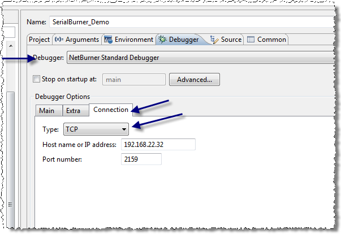Click the Debugger Options group label
This screenshot has height=234, width=341.
(62, 97)
